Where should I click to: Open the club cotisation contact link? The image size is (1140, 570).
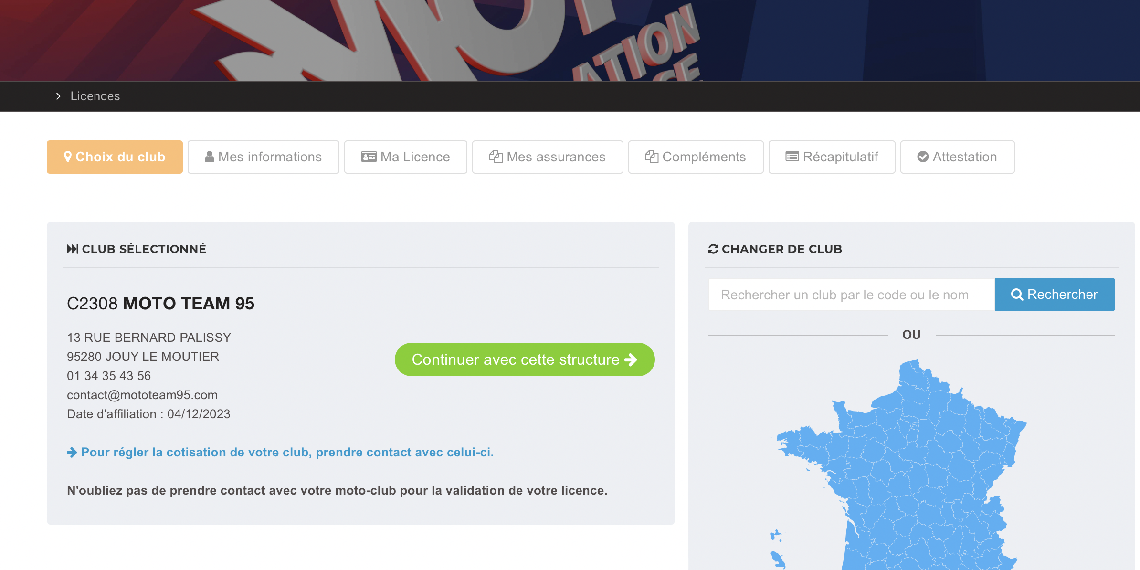click(287, 452)
